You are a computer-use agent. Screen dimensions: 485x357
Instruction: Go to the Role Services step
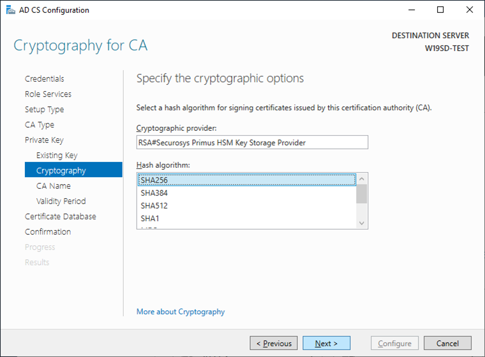[48, 94]
